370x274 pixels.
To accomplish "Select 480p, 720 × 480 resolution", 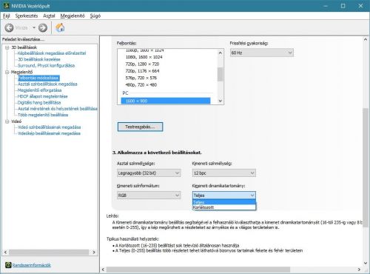I will point(141,84).
